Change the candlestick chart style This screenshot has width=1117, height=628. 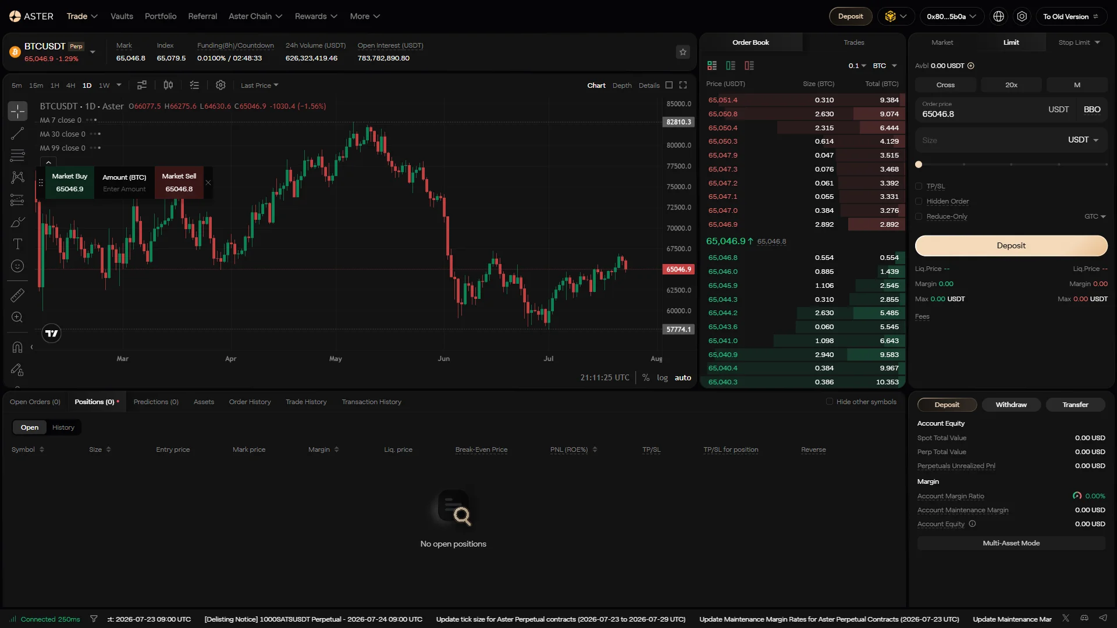[168, 85]
